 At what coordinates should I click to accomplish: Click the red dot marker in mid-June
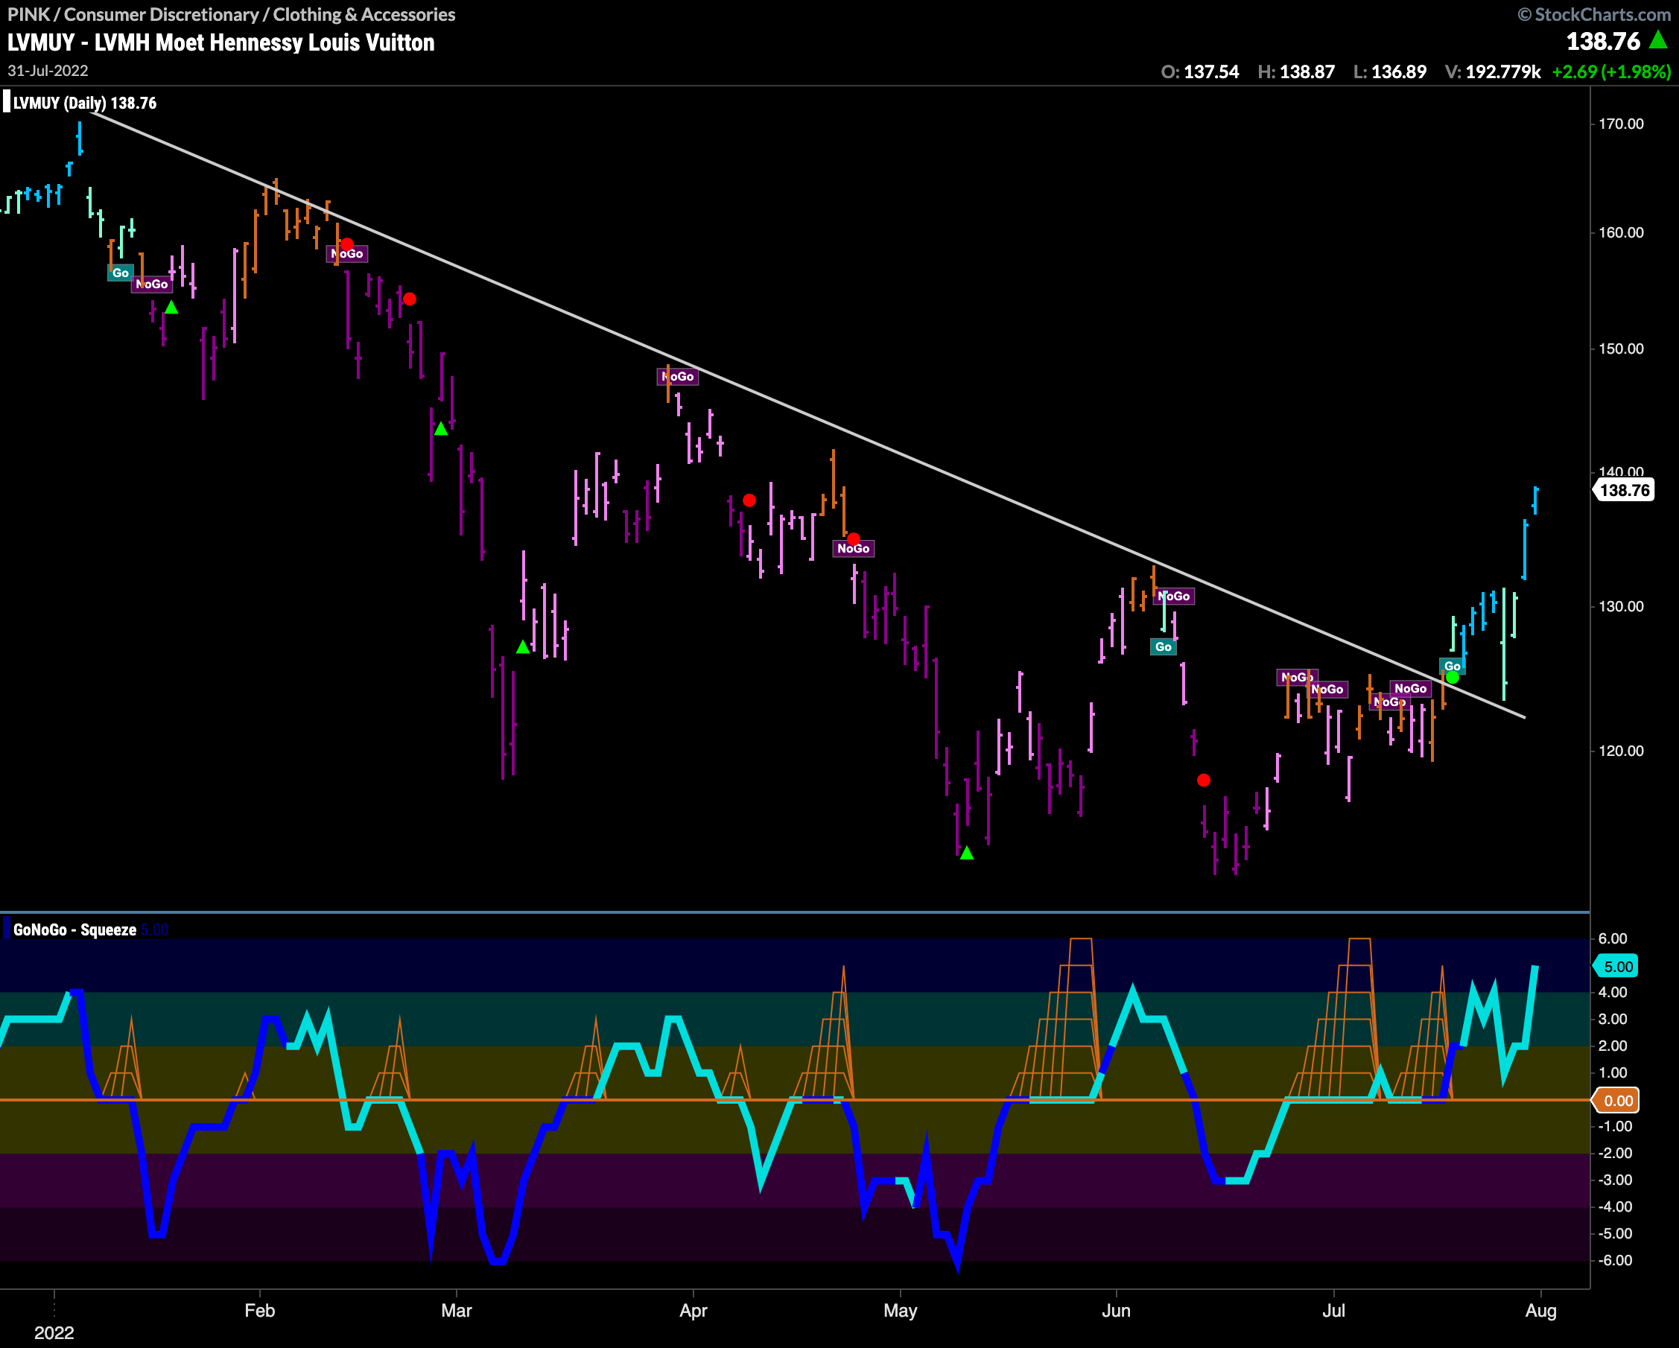click(1203, 780)
